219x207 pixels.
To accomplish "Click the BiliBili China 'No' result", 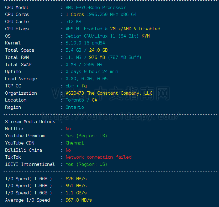I will click(68, 150).
